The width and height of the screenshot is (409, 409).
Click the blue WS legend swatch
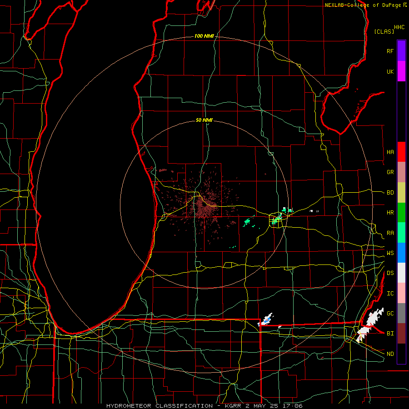point(401,253)
